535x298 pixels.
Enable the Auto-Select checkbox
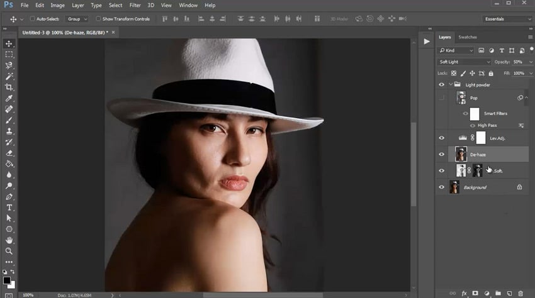tap(31, 19)
